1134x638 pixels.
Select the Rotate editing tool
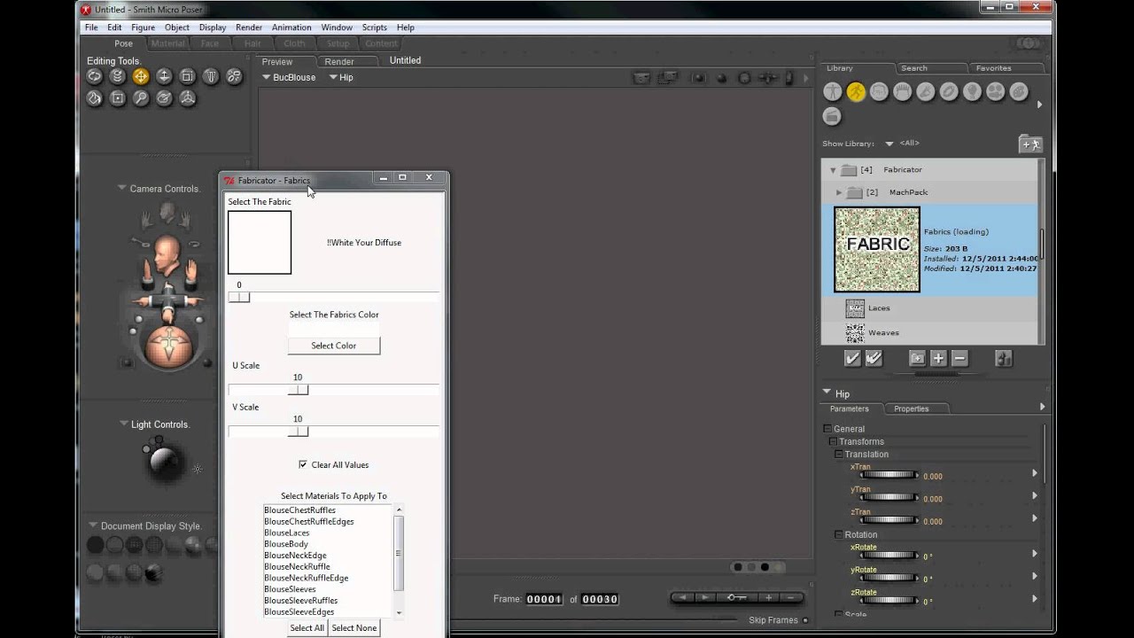(x=94, y=76)
